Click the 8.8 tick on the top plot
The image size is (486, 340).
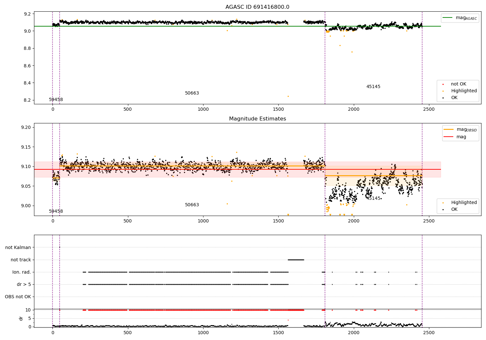[x=27, y=49]
